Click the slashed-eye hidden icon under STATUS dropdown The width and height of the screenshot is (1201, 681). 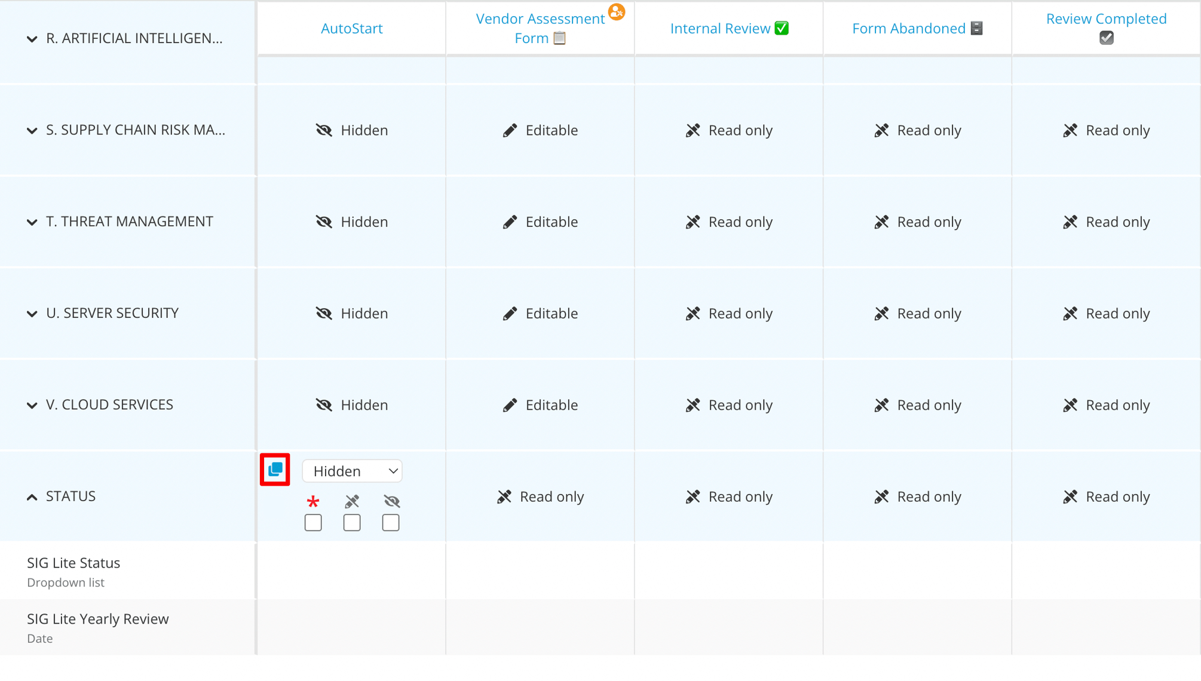pyautogui.click(x=391, y=502)
